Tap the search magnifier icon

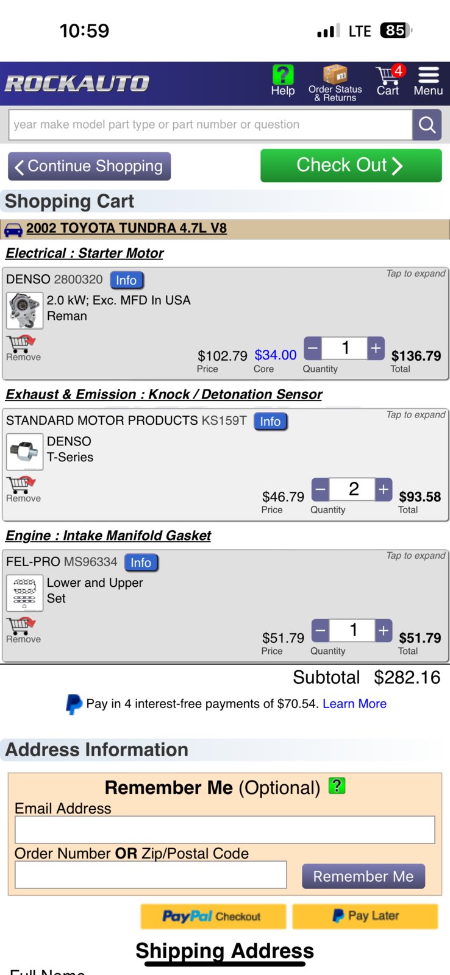pos(427,125)
